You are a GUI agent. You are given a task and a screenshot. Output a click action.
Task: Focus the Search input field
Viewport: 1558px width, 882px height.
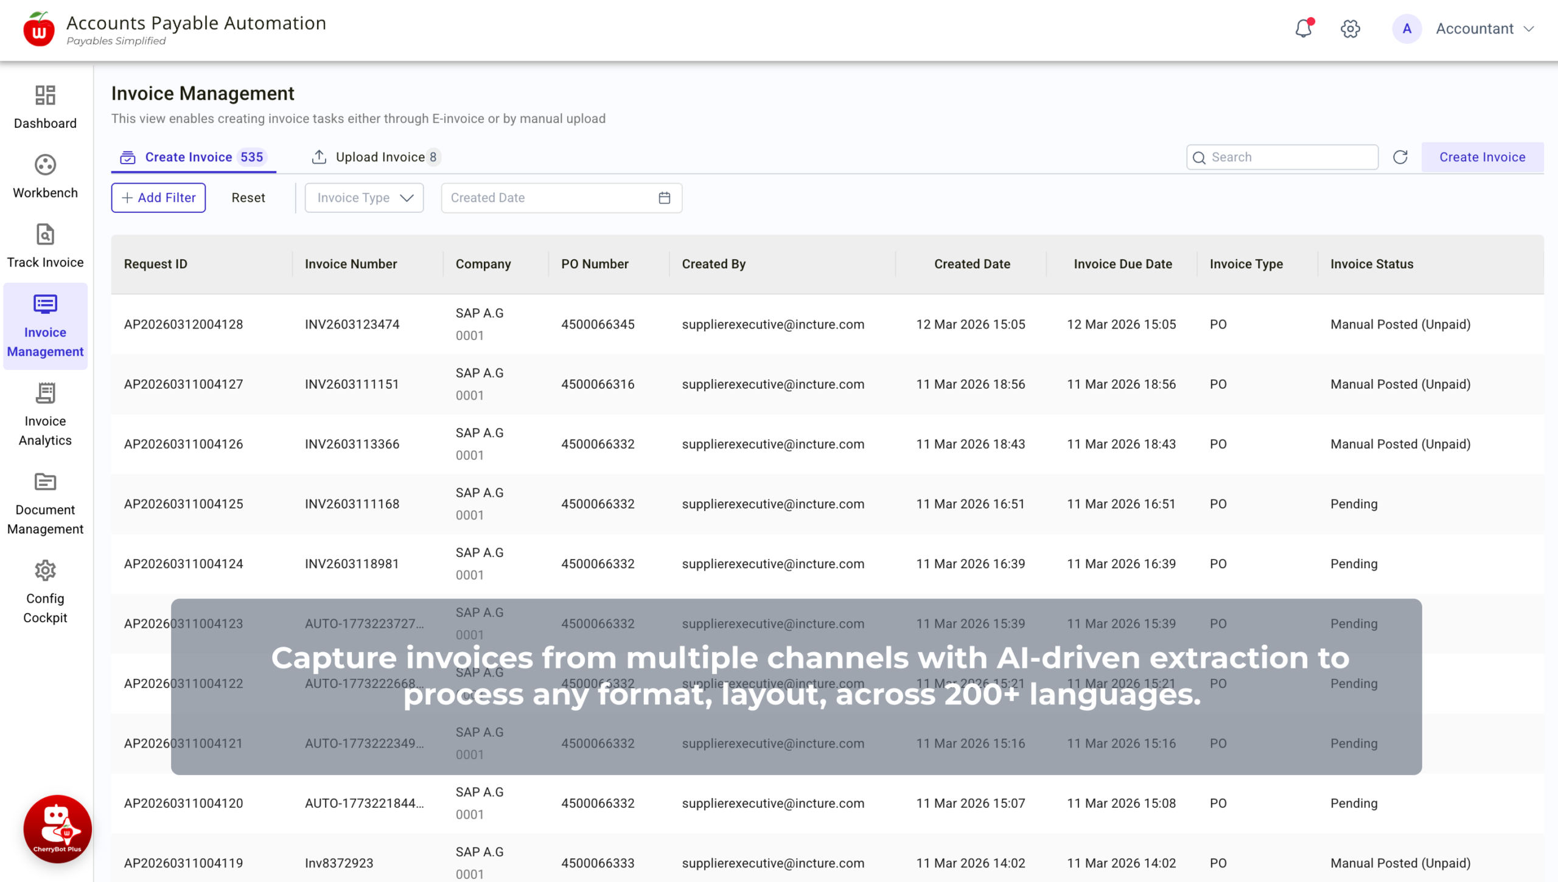click(x=1290, y=158)
